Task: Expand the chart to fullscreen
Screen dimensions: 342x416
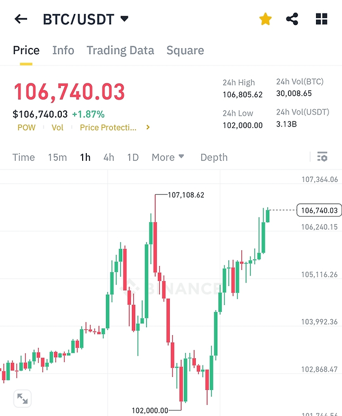Action: (x=22, y=399)
